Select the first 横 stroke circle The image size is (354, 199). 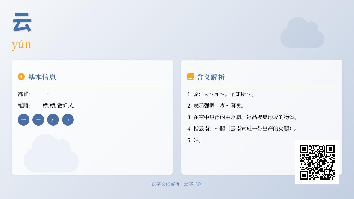tap(24, 120)
